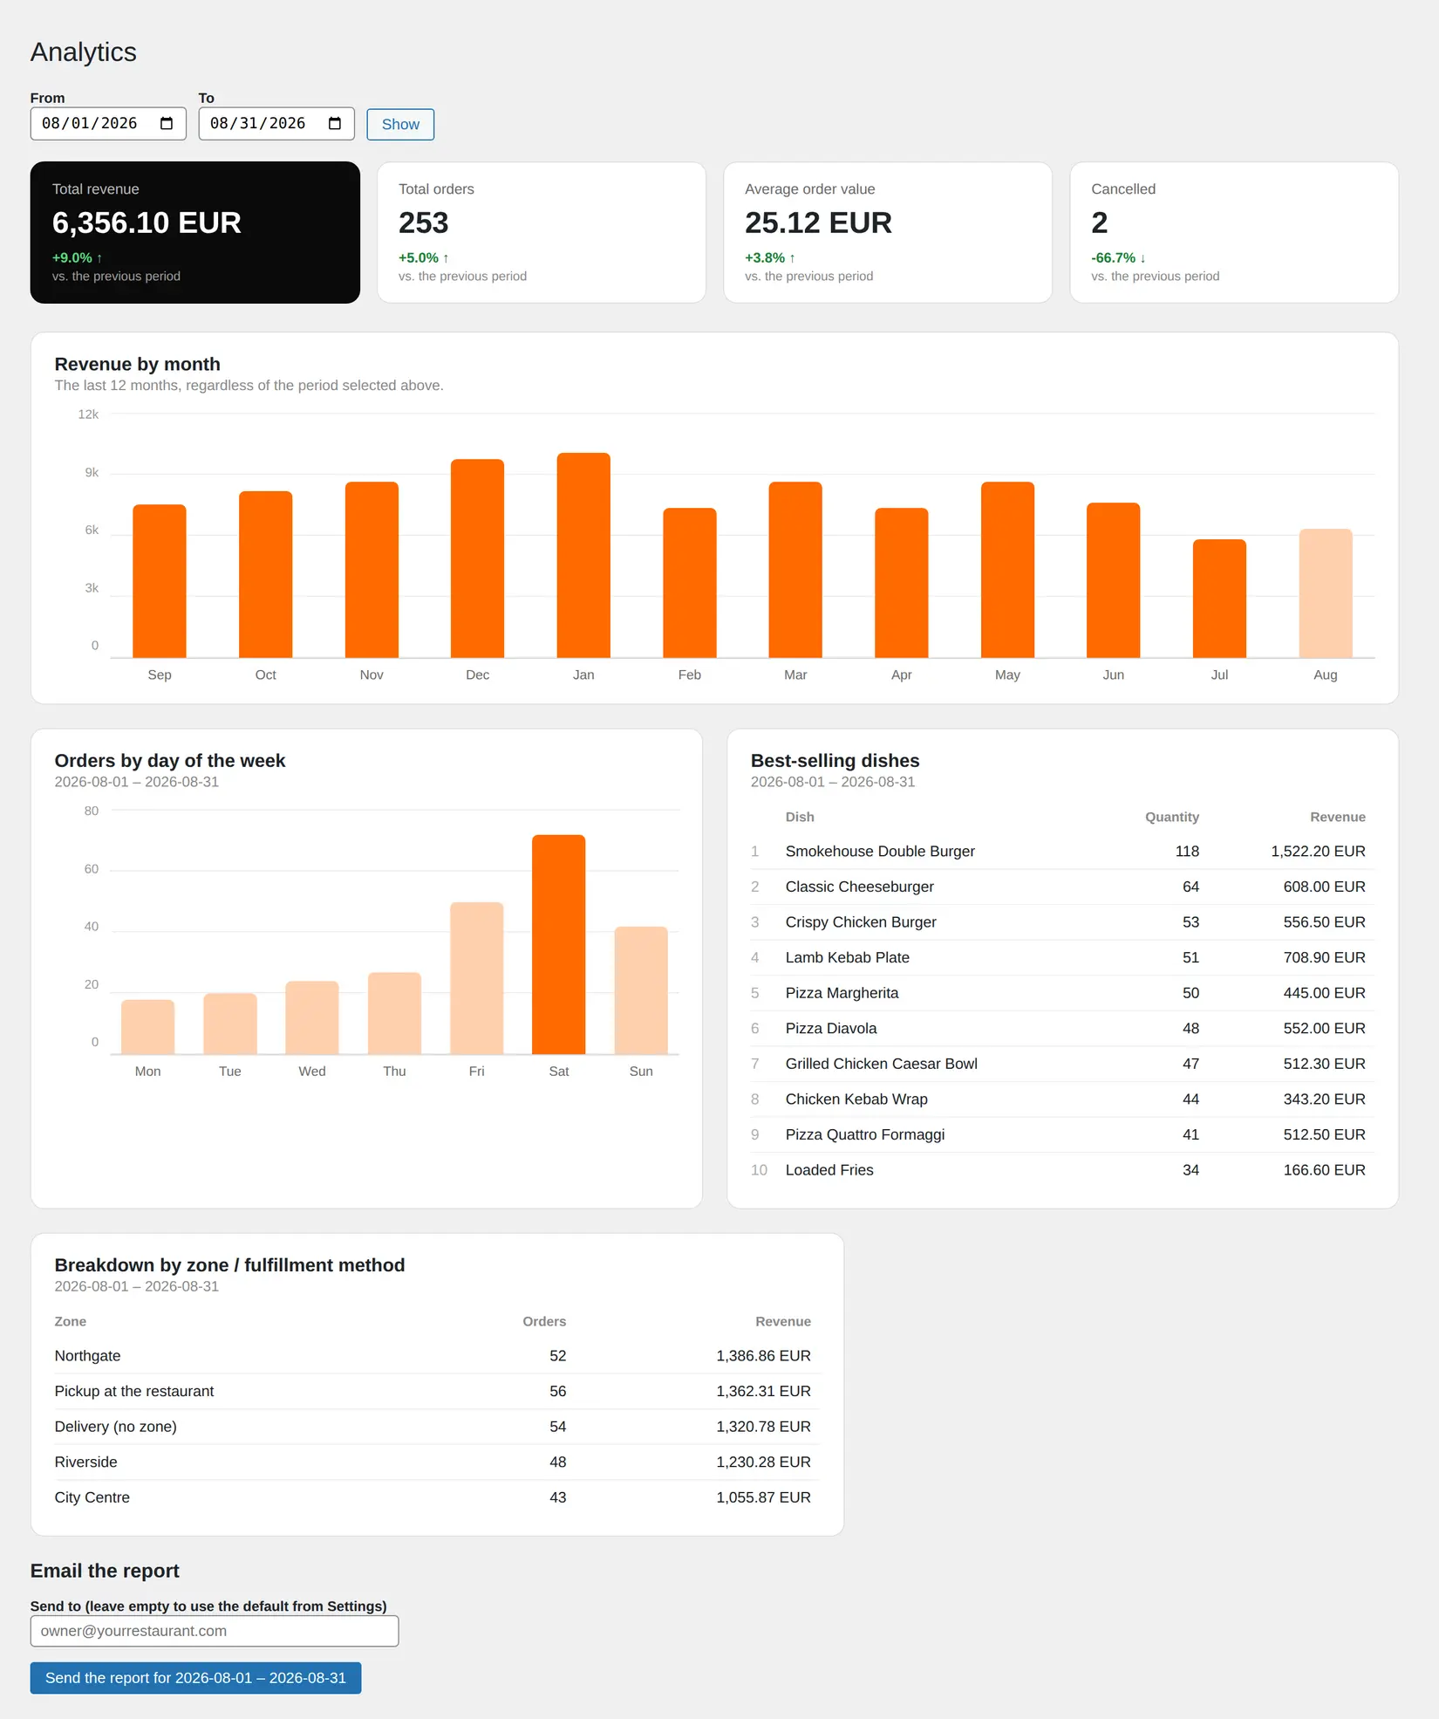1439x1719 pixels.
Task: Click the To date text 08/31/2026
Action: coord(258,123)
